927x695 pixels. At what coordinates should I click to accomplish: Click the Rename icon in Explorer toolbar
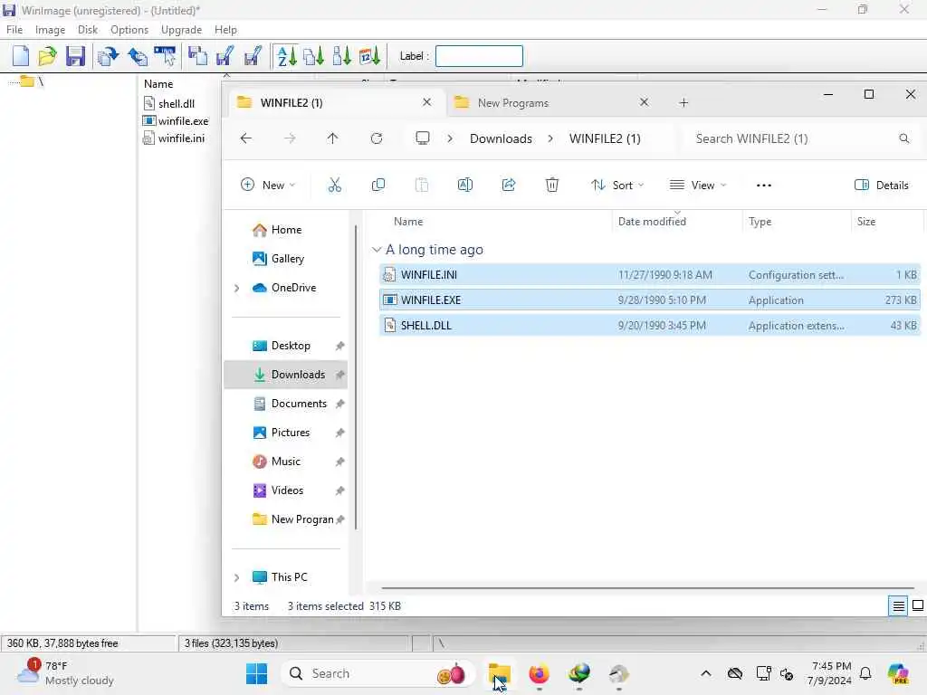(465, 185)
